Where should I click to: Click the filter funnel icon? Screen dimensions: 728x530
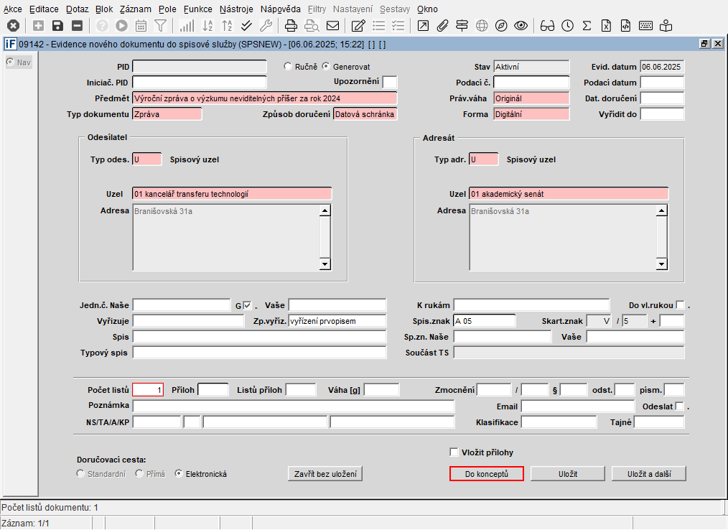click(160, 26)
